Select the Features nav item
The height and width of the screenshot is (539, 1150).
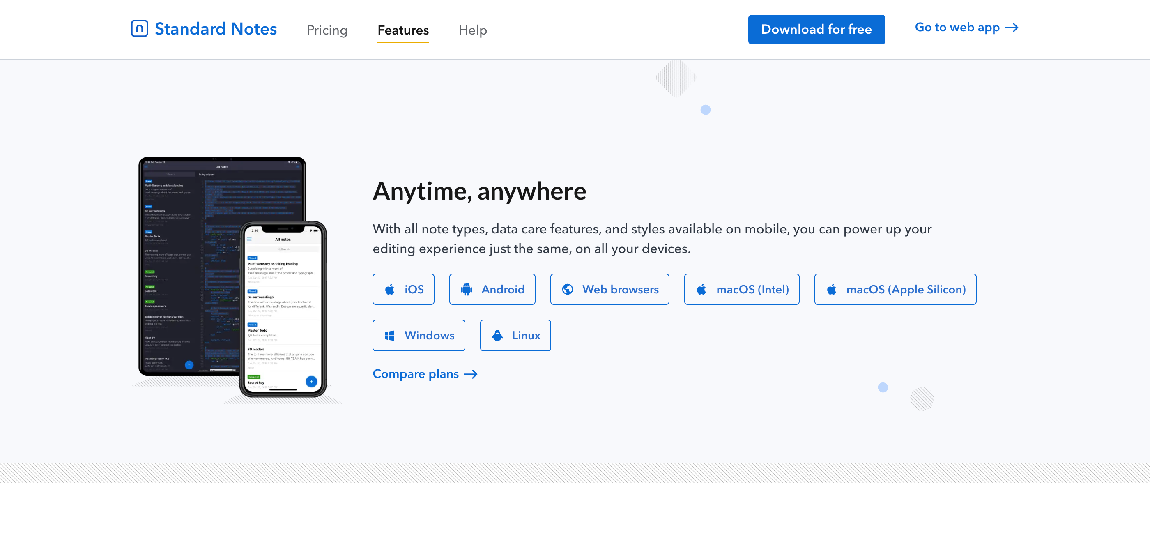tap(402, 30)
